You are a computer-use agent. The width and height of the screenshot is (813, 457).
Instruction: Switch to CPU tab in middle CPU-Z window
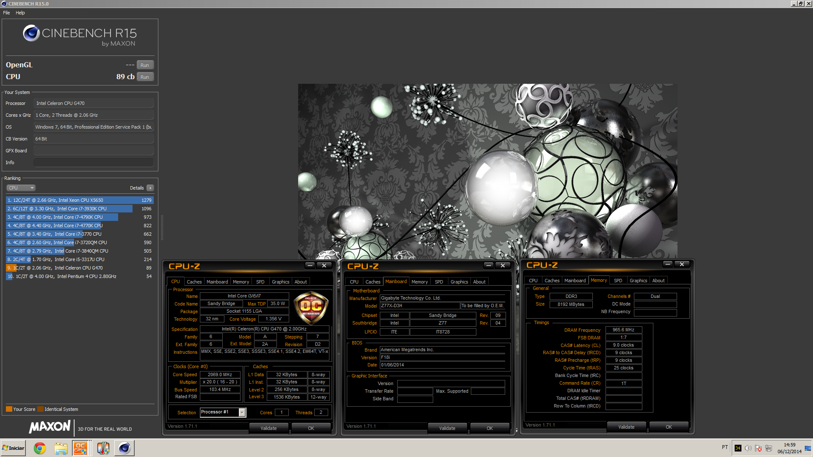(354, 282)
